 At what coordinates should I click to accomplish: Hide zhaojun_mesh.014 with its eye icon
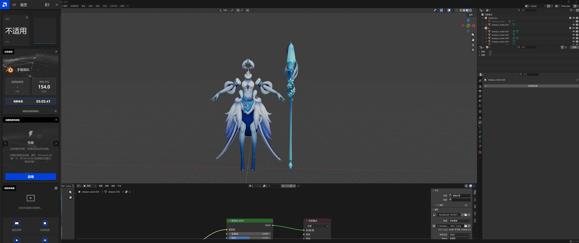(x=574, y=24)
